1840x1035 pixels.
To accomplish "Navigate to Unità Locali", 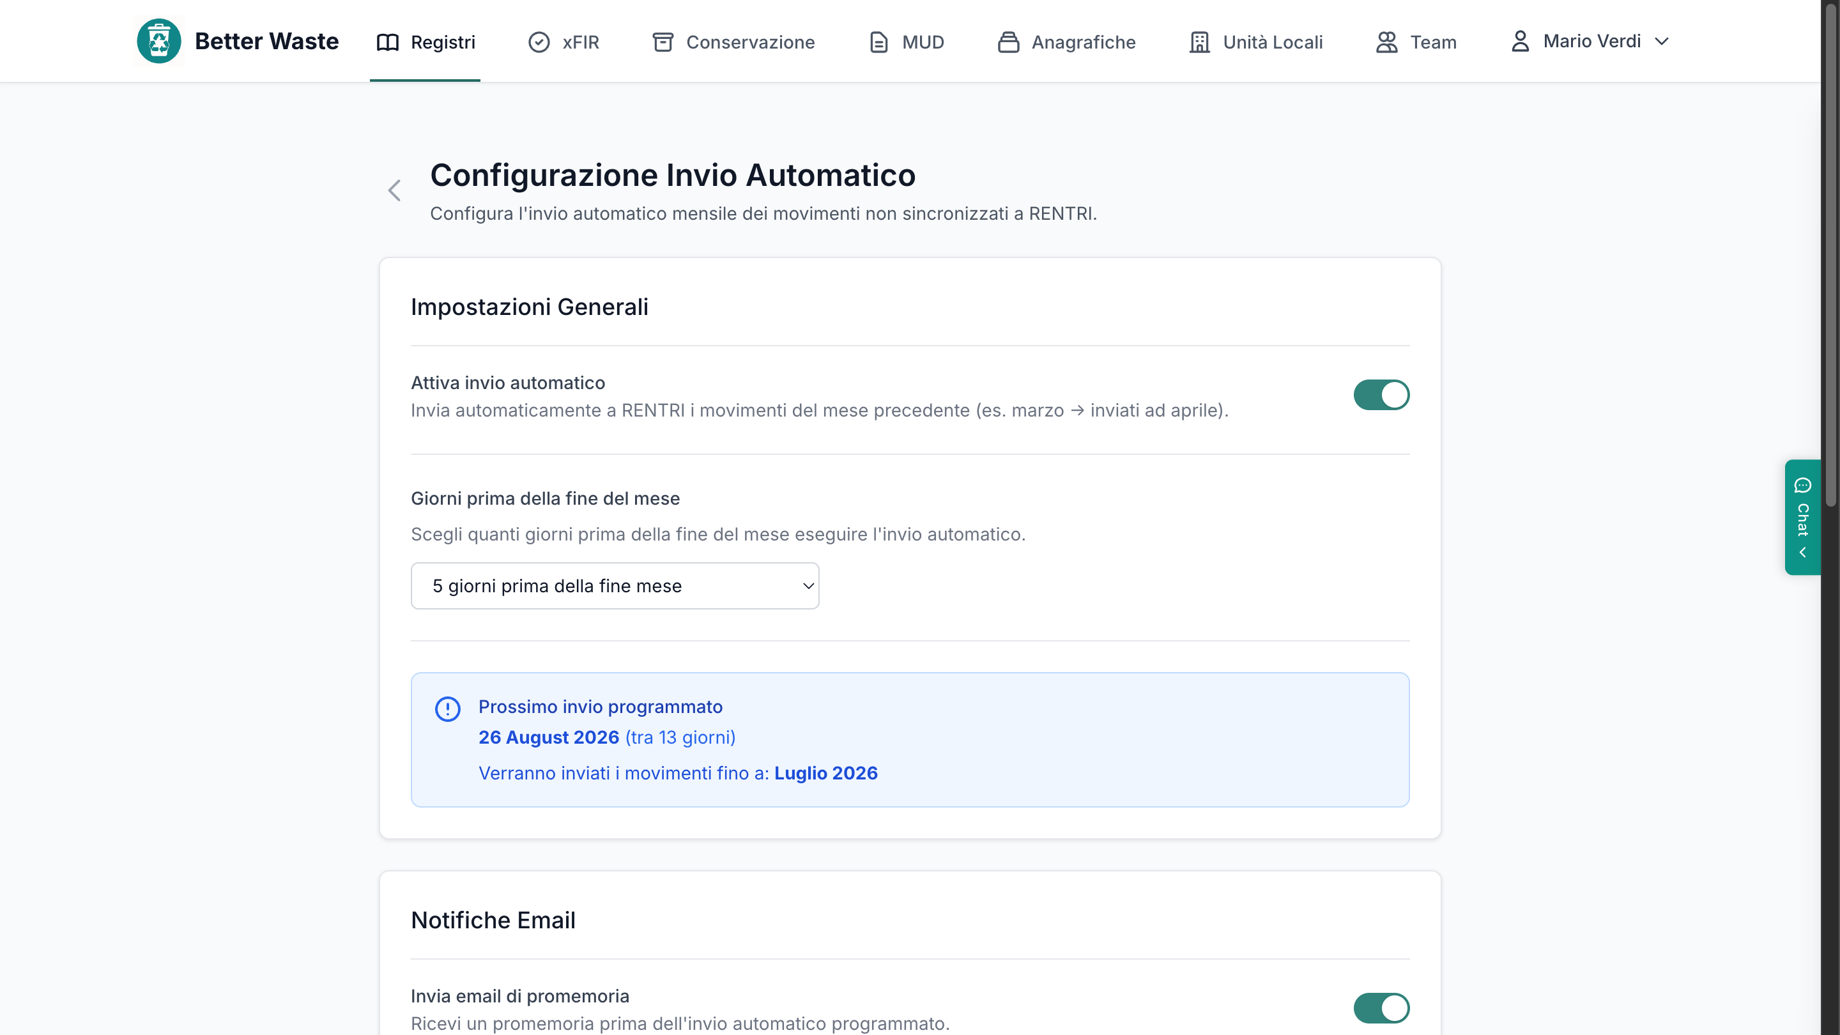I will (x=1255, y=42).
